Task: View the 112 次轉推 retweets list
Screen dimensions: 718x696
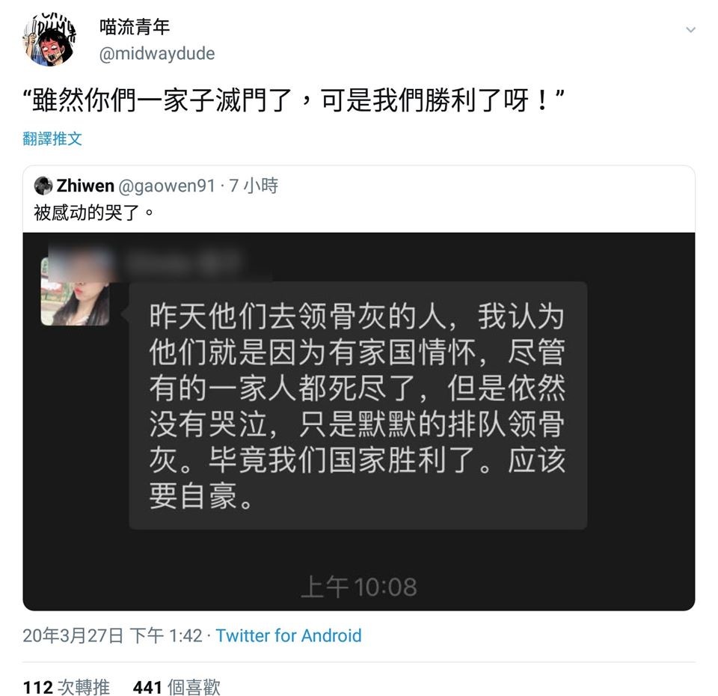Action: (x=67, y=687)
